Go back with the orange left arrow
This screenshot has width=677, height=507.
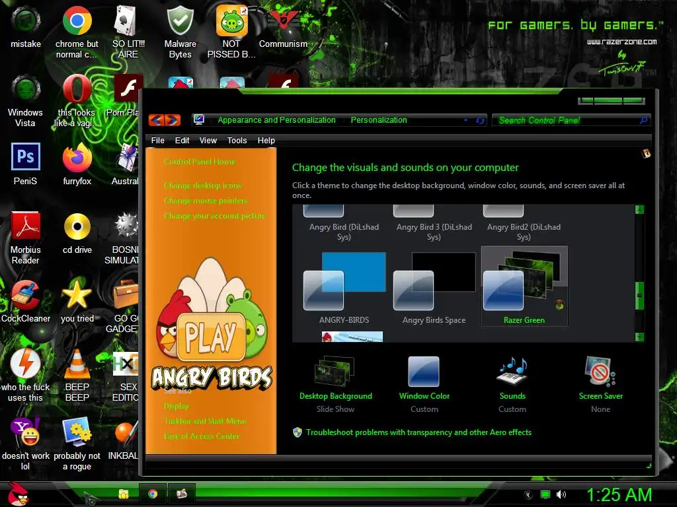pyautogui.click(x=156, y=120)
